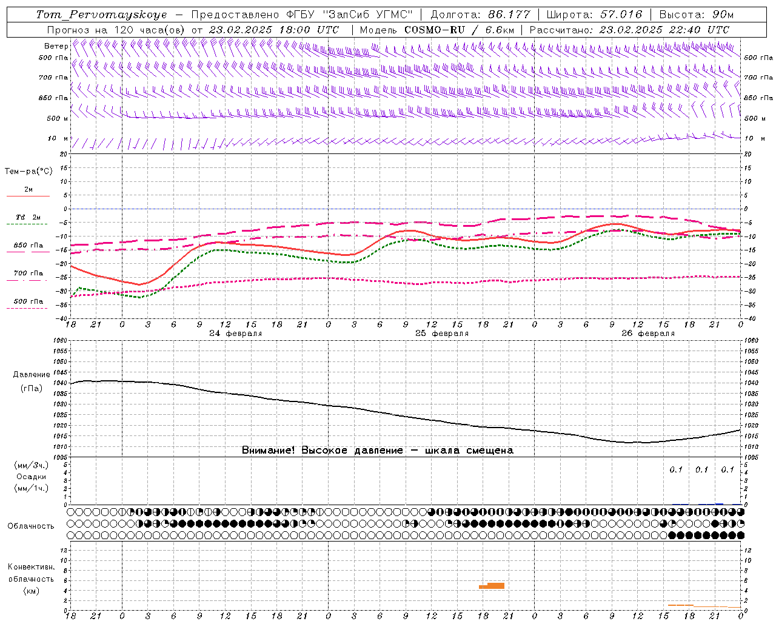Click the 25 февраля date label
This screenshot has height=621, width=776.
tap(442, 334)
